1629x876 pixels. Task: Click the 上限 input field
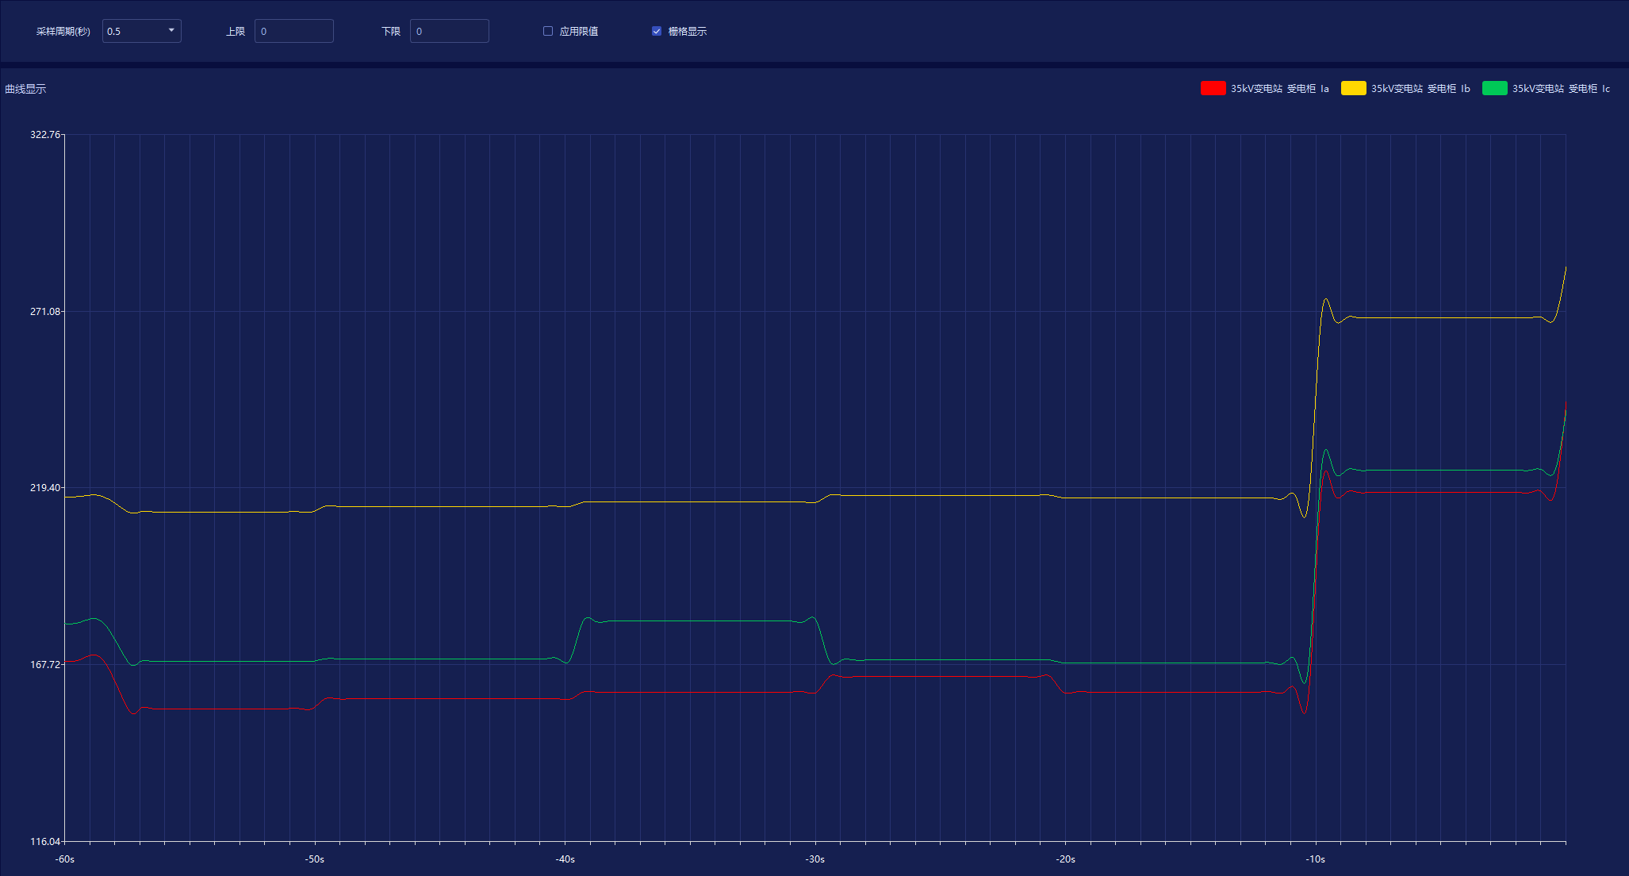point(293,31)
